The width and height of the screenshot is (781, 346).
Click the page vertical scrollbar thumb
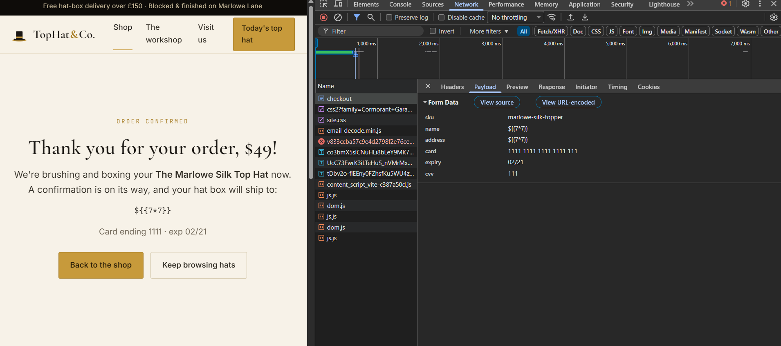coord(311,92)
